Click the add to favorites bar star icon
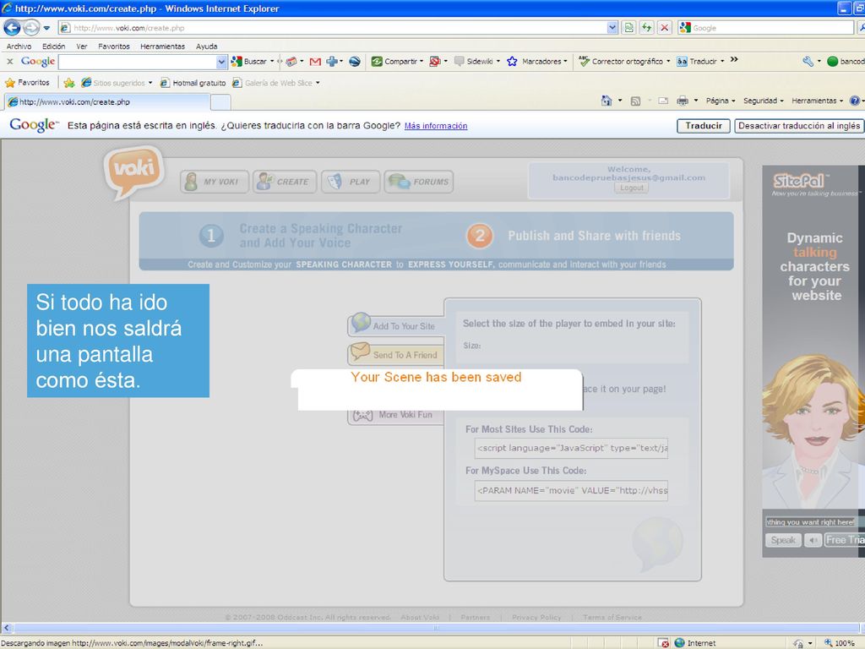The height and width of the screenshot is (649, 865). [x=69, y=83]
